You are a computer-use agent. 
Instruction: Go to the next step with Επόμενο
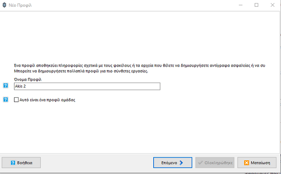click(x=173, y=163)
